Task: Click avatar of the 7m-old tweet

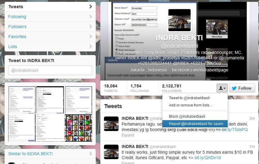Action: [x=111, y=152]
